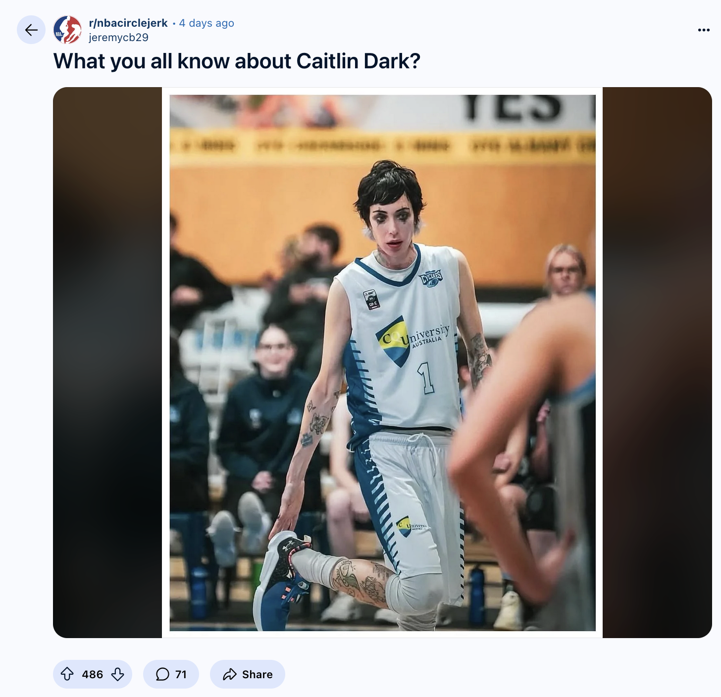
Task: Open the basketball player photo full size
Action: tap(382, 362)
